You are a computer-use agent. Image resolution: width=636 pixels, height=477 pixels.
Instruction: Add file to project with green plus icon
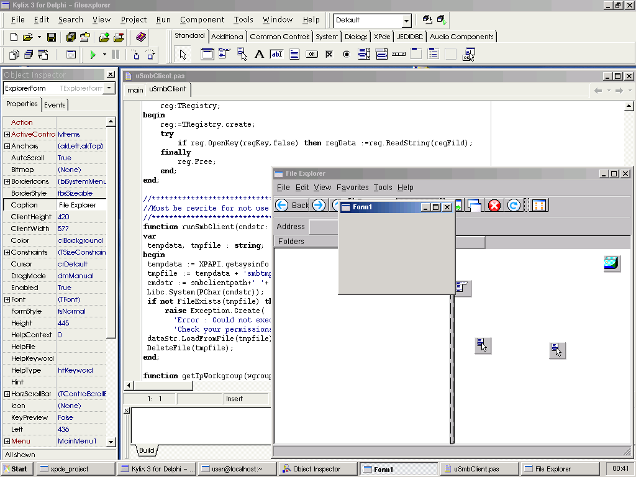point(104,37)
